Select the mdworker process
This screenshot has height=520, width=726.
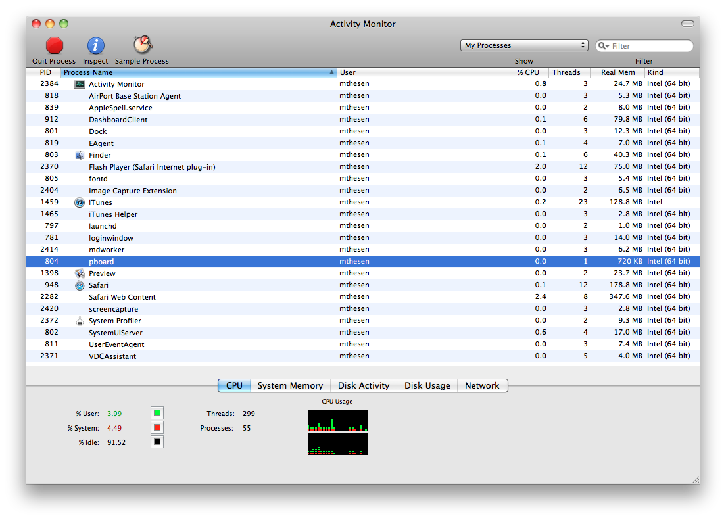363,250
